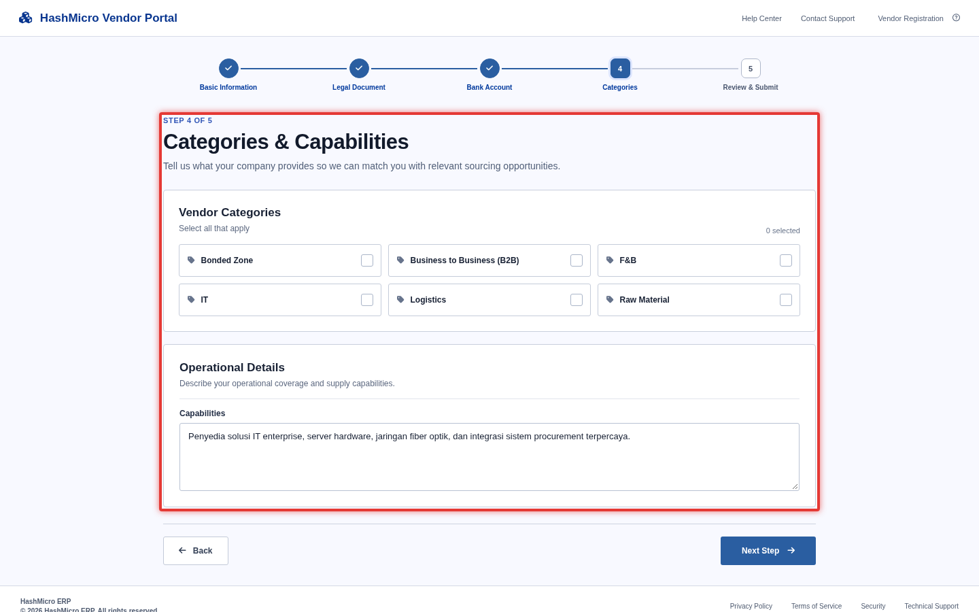Go to completed Legal Document step circle
979x612 pixels.
pyautogui.click(x=359, y=68)
